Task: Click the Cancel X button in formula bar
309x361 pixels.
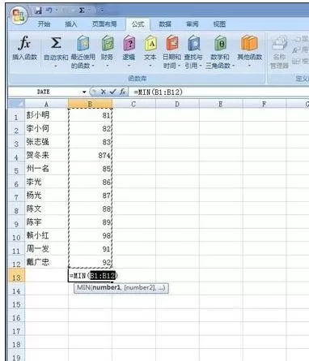Action: (103, 92)
